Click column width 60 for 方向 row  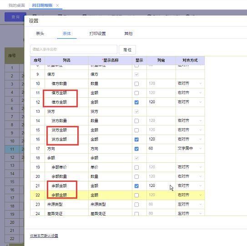click(x=161, y=149)
